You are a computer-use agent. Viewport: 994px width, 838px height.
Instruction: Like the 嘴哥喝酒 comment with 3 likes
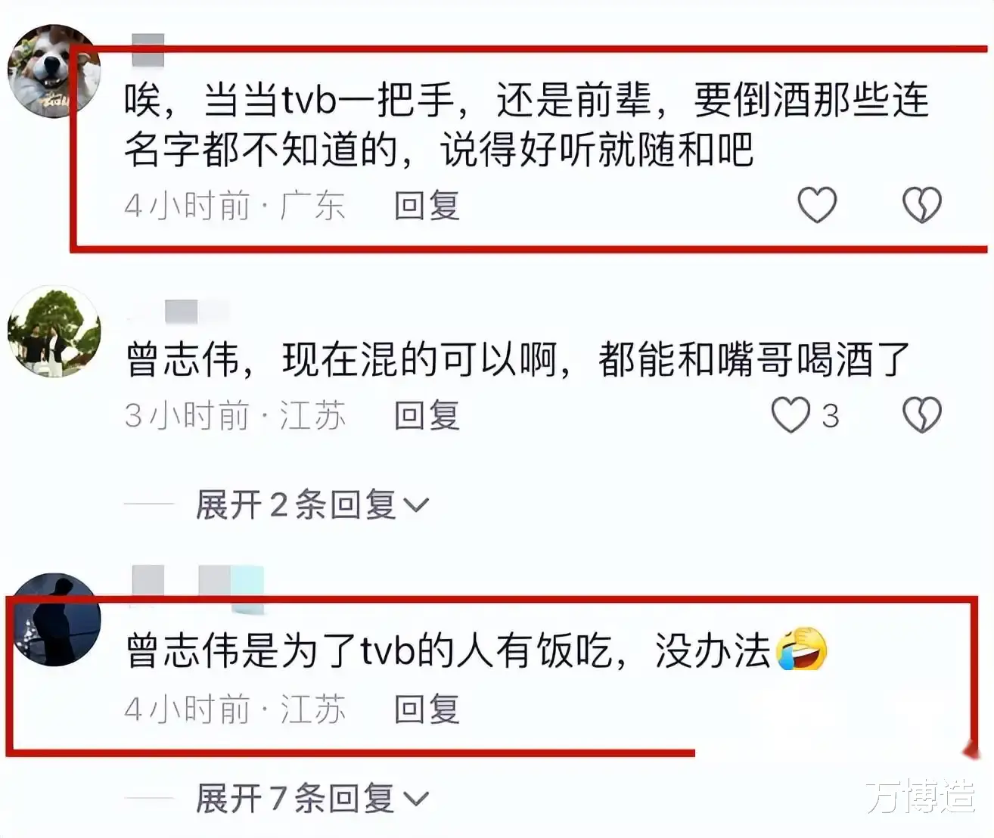[x=791, y=415]
